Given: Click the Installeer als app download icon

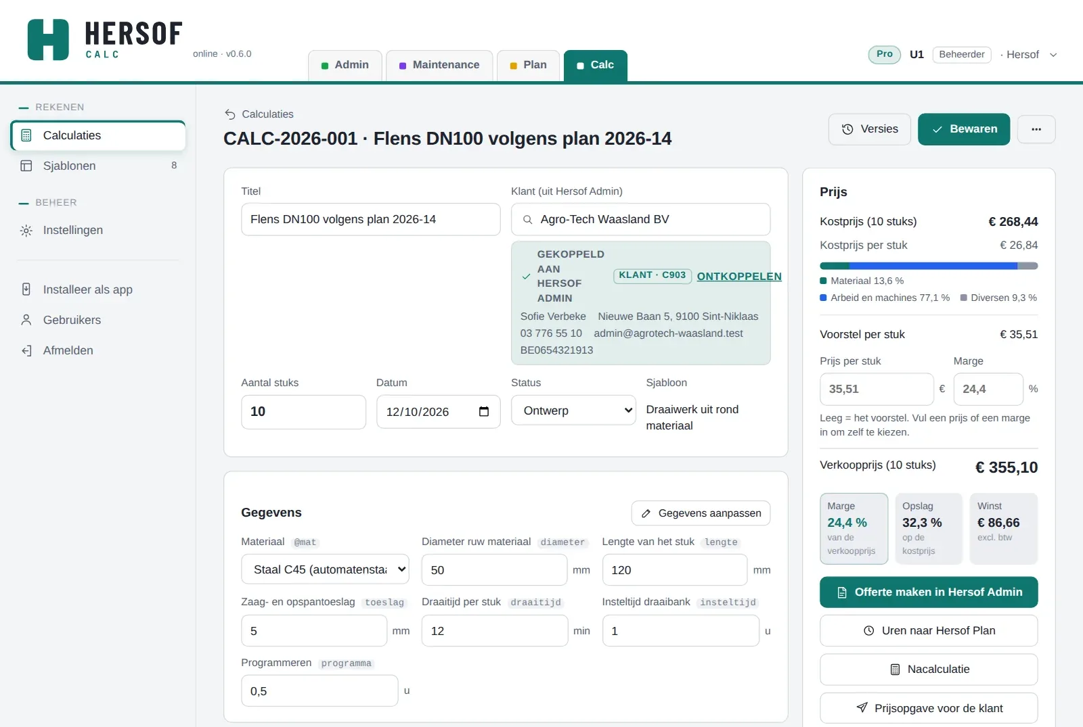Looking at the screenshot, I should click(x=26, y=289).
